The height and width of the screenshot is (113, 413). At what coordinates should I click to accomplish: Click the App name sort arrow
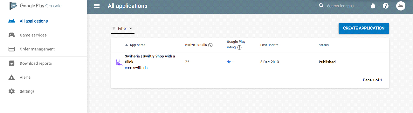(x=126, y=45)
